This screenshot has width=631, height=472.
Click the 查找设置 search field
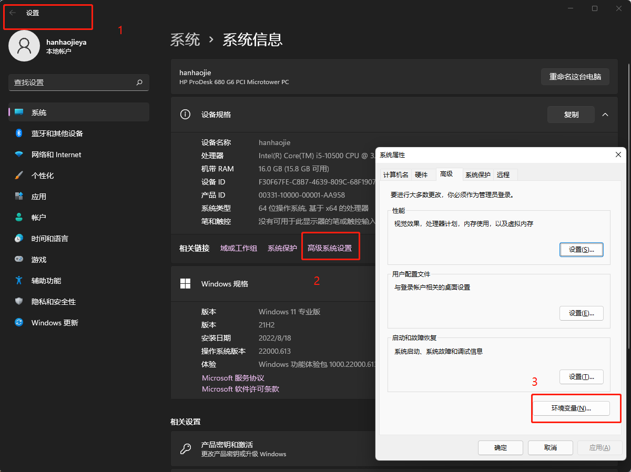pos(79,83)
